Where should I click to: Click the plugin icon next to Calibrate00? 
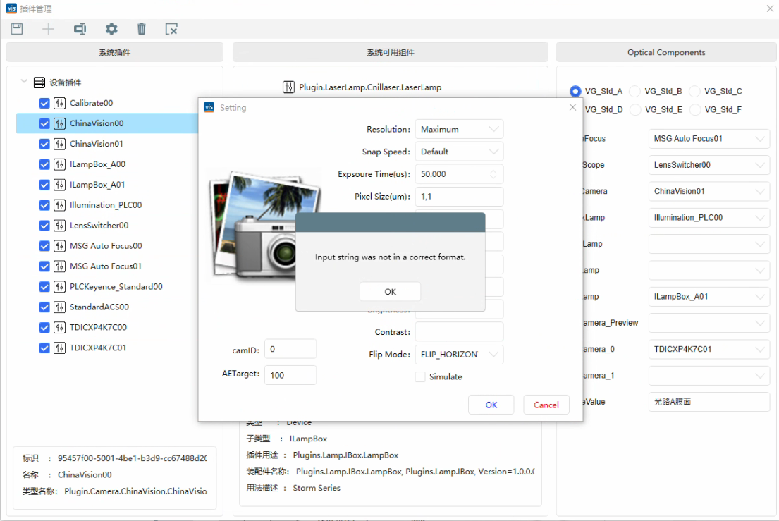click(x=60, y=103)
